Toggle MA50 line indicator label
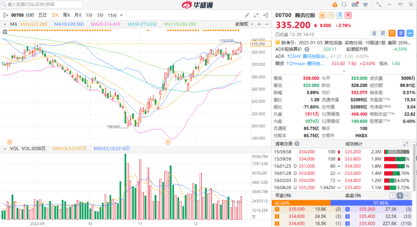 click(x=142, y=24)
